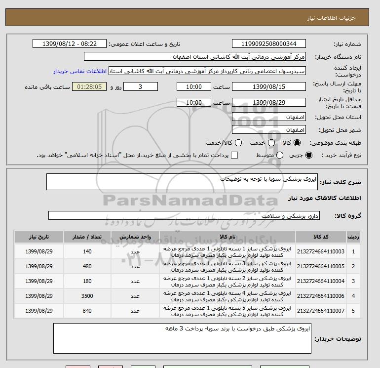Click the request creator field سیدرسول اعتصامی
380x368 pixels.
tap(207, 71)
